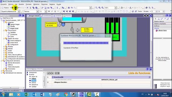Select the Cambiar event
The width and height of the screenshot is (172, 97).
[34, 87]
